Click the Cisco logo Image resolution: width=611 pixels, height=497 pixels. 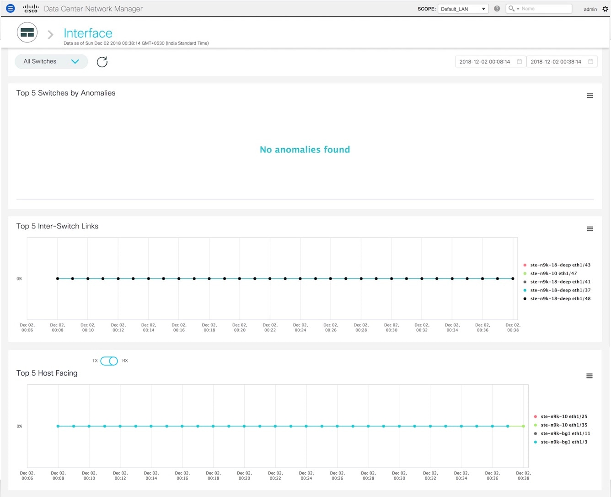click(x=31, y=8)
